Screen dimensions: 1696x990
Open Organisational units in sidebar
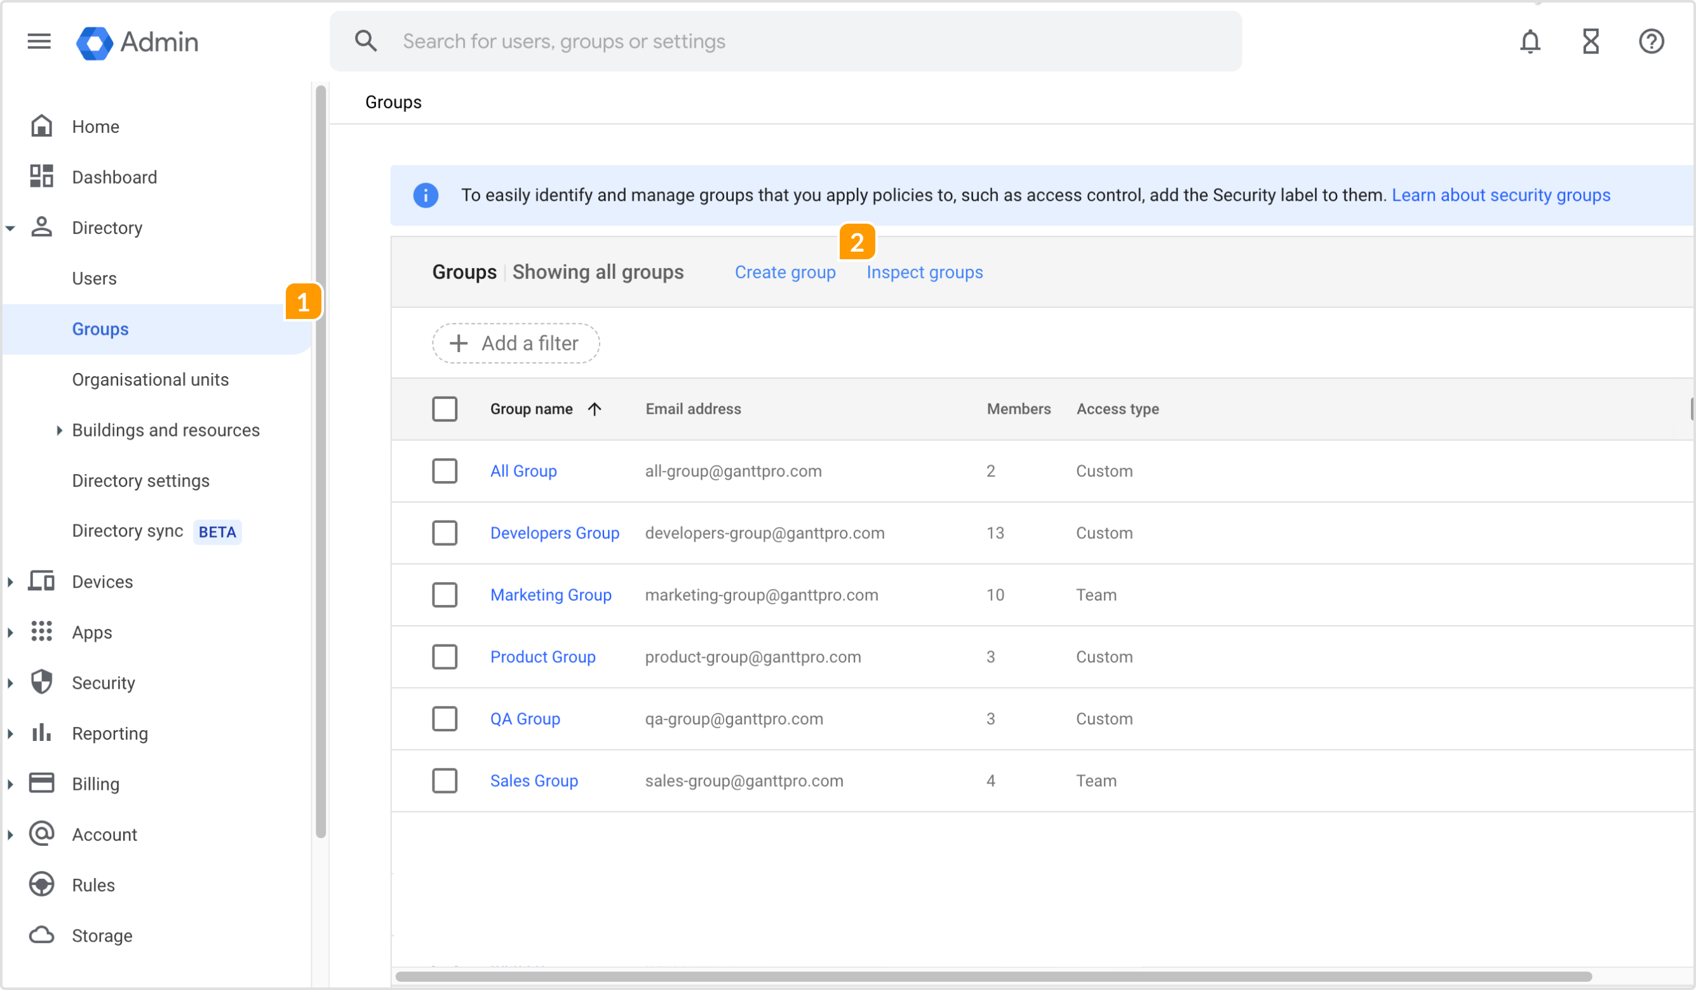(150, 380)
